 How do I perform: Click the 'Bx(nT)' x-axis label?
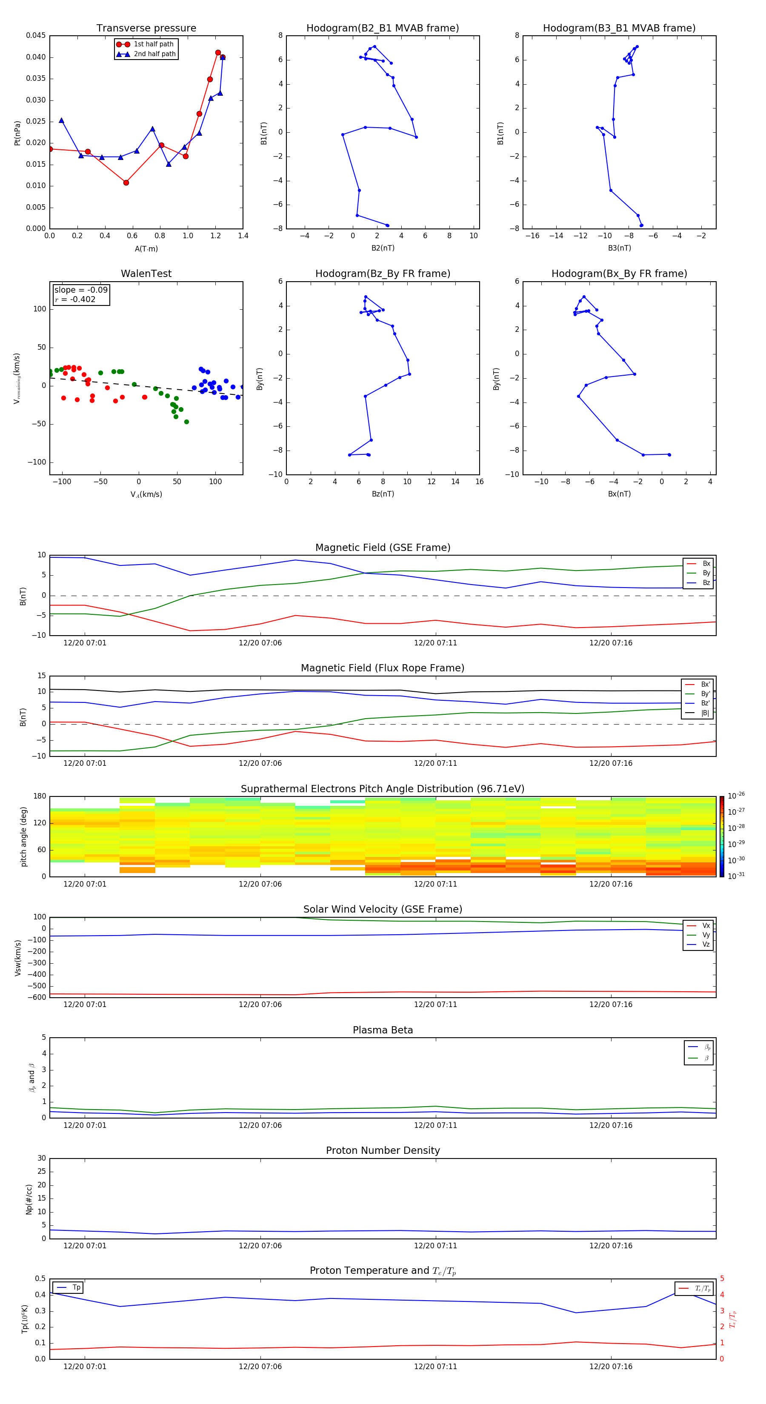[x=619, y=494]
